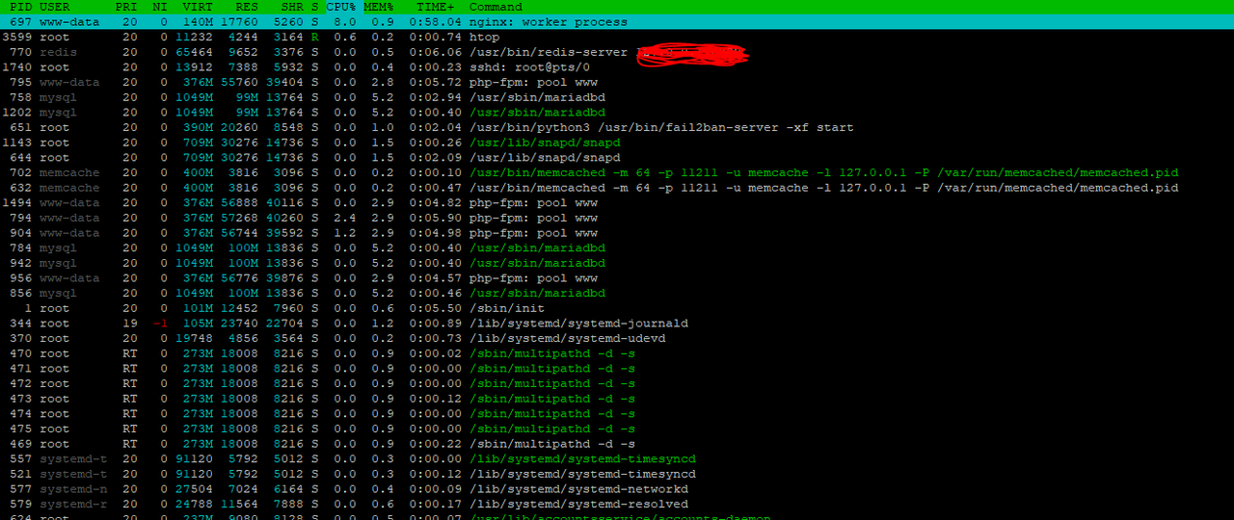Sort by the PRI column header
This screenshot has height=520, width=1234.
[x=126, y=7]
